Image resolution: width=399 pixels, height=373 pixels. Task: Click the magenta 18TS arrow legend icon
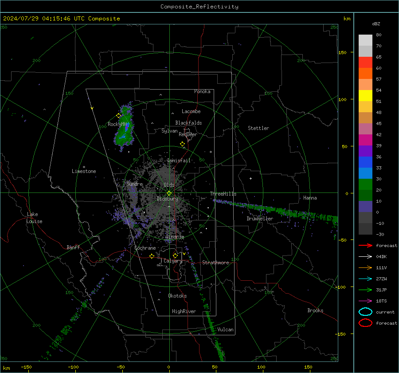click(365, 301)
